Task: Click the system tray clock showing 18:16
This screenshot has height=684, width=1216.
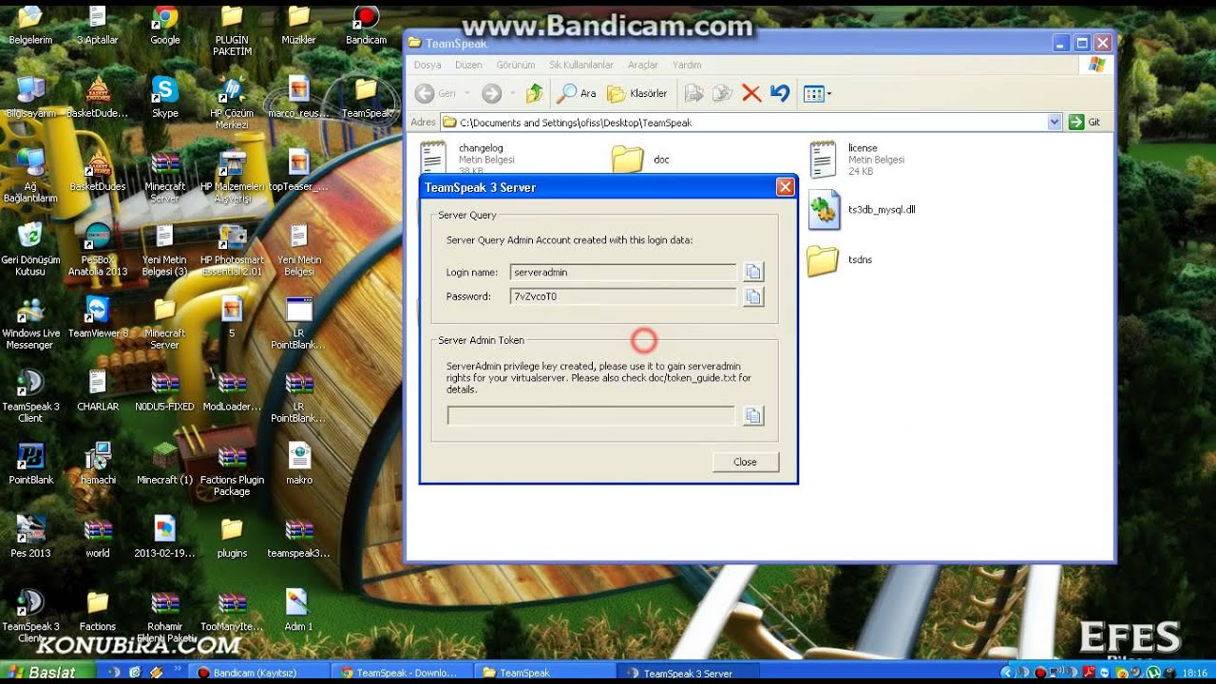Action: pyautogui.click(x=1194, y=673)
